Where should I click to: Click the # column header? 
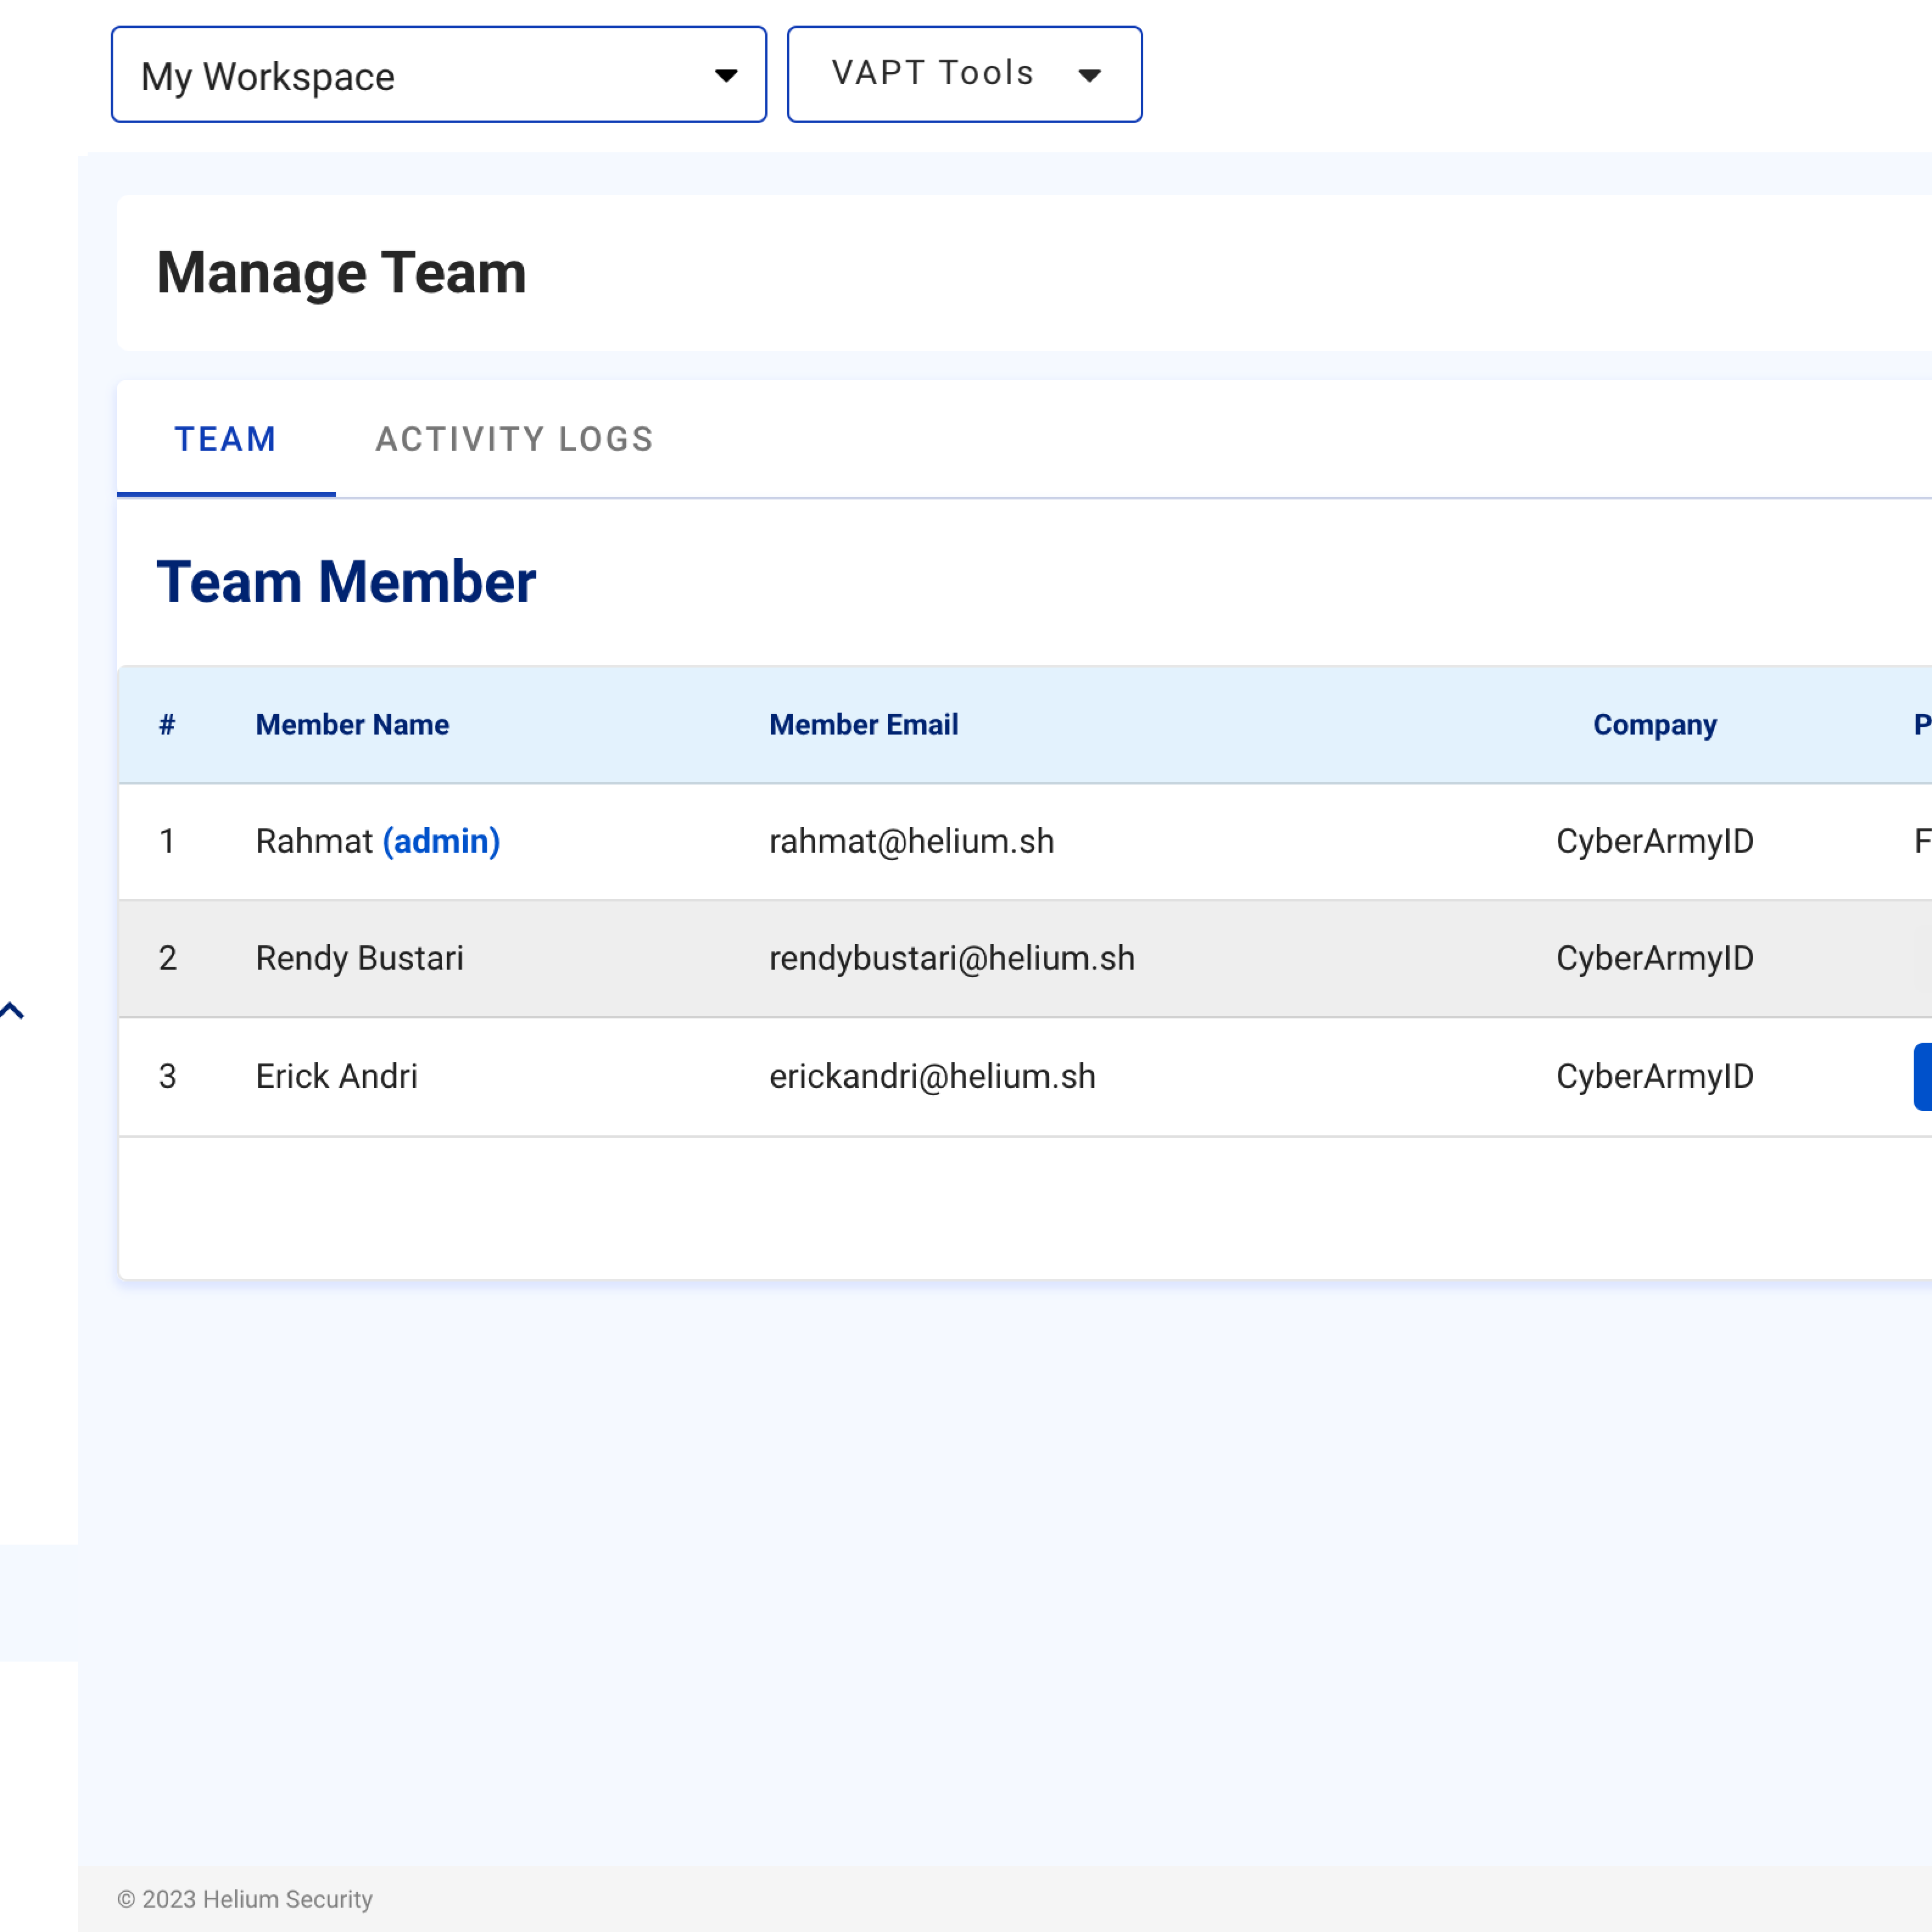[x=167, y=725]
